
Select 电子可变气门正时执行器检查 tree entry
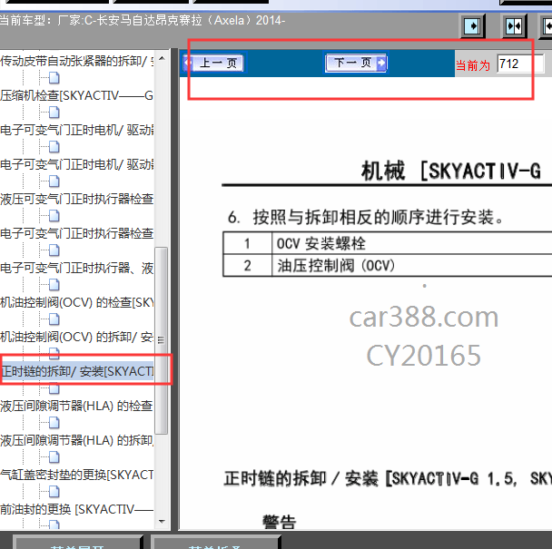tap(77, 234)
